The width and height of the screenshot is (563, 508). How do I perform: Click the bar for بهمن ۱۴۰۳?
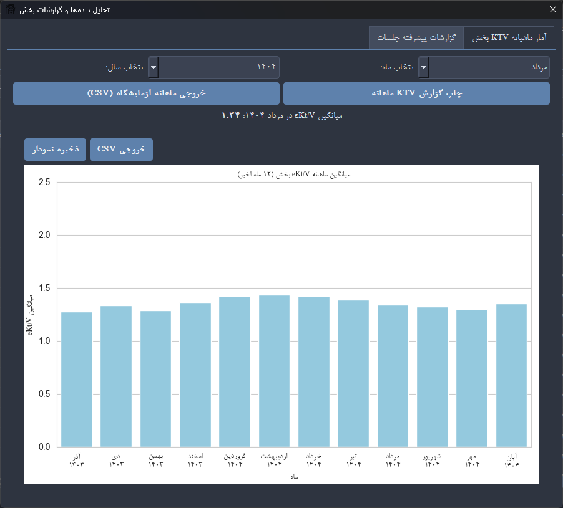[x=156, y=379]
